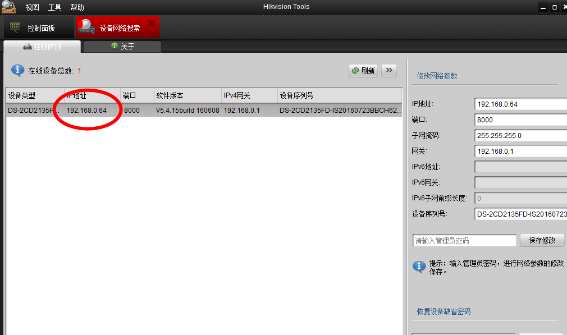The width and height of the screenshot is (567, 335).
Task: Click the Hikvision Tools app logo icon
Action: 8,7
